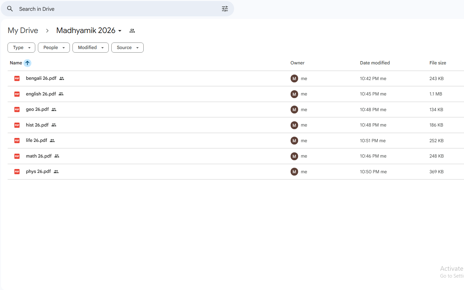Click the PDF icon for math 26.pdf
The image size is (464, 290).
(x=17, y=156)
